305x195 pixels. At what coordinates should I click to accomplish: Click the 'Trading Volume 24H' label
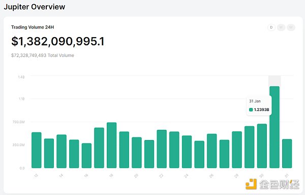coord(33,27)
